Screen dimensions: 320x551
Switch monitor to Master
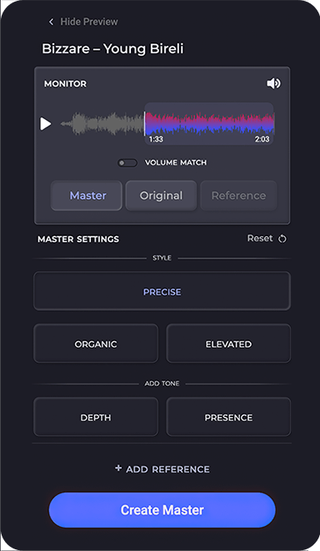pos(87,196)
